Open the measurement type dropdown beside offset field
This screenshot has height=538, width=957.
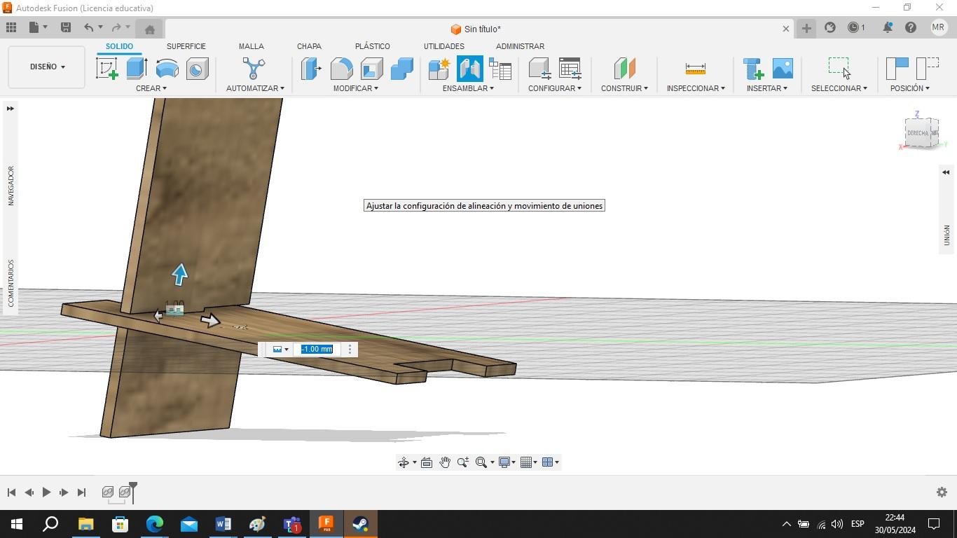tap(280, 349)
